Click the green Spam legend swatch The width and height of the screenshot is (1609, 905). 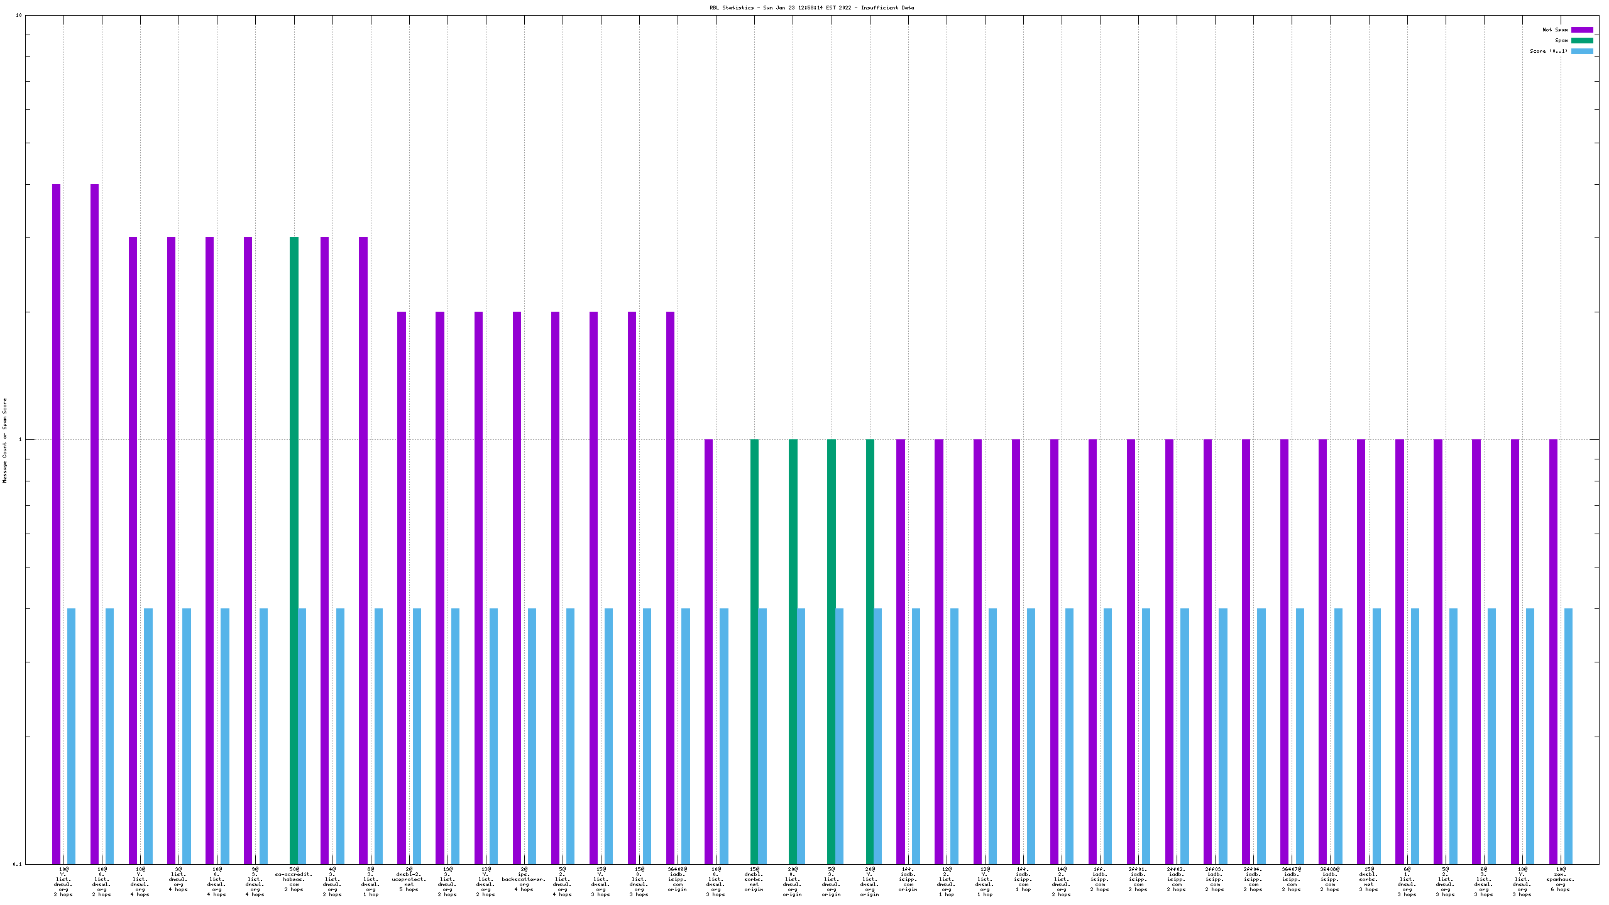point(1582,40)
